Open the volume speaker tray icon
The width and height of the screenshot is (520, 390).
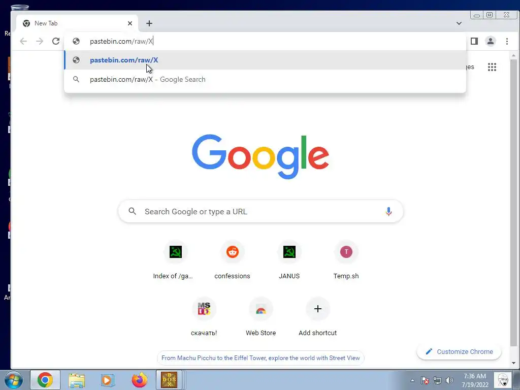449,380
